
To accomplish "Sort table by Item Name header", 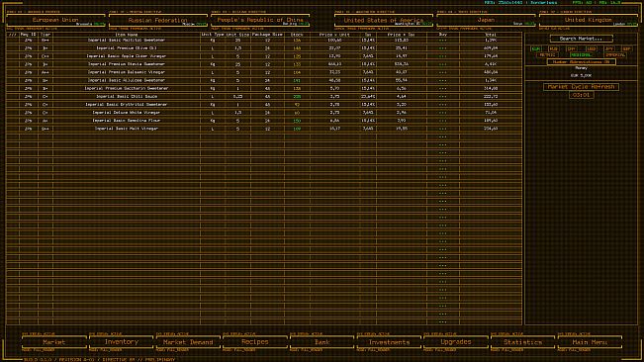I will (127, 35).
